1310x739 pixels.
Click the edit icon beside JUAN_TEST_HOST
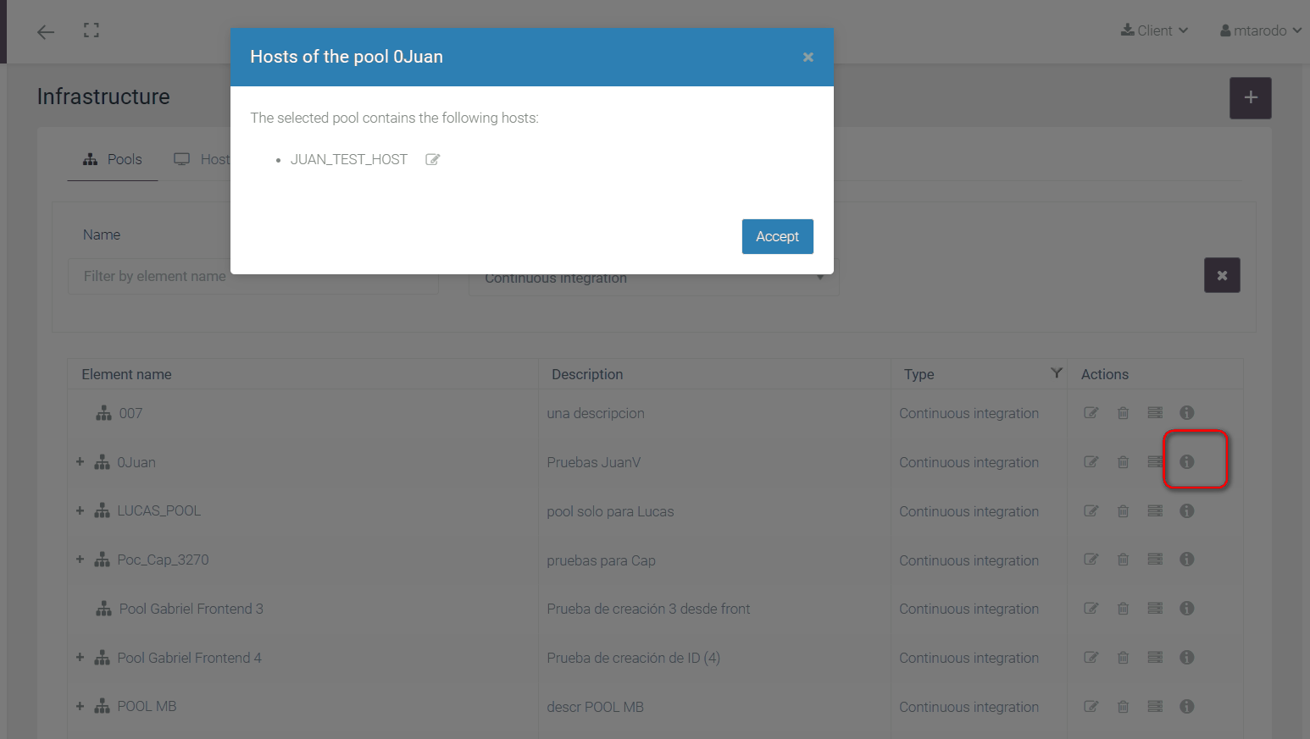tap(432, 160)
